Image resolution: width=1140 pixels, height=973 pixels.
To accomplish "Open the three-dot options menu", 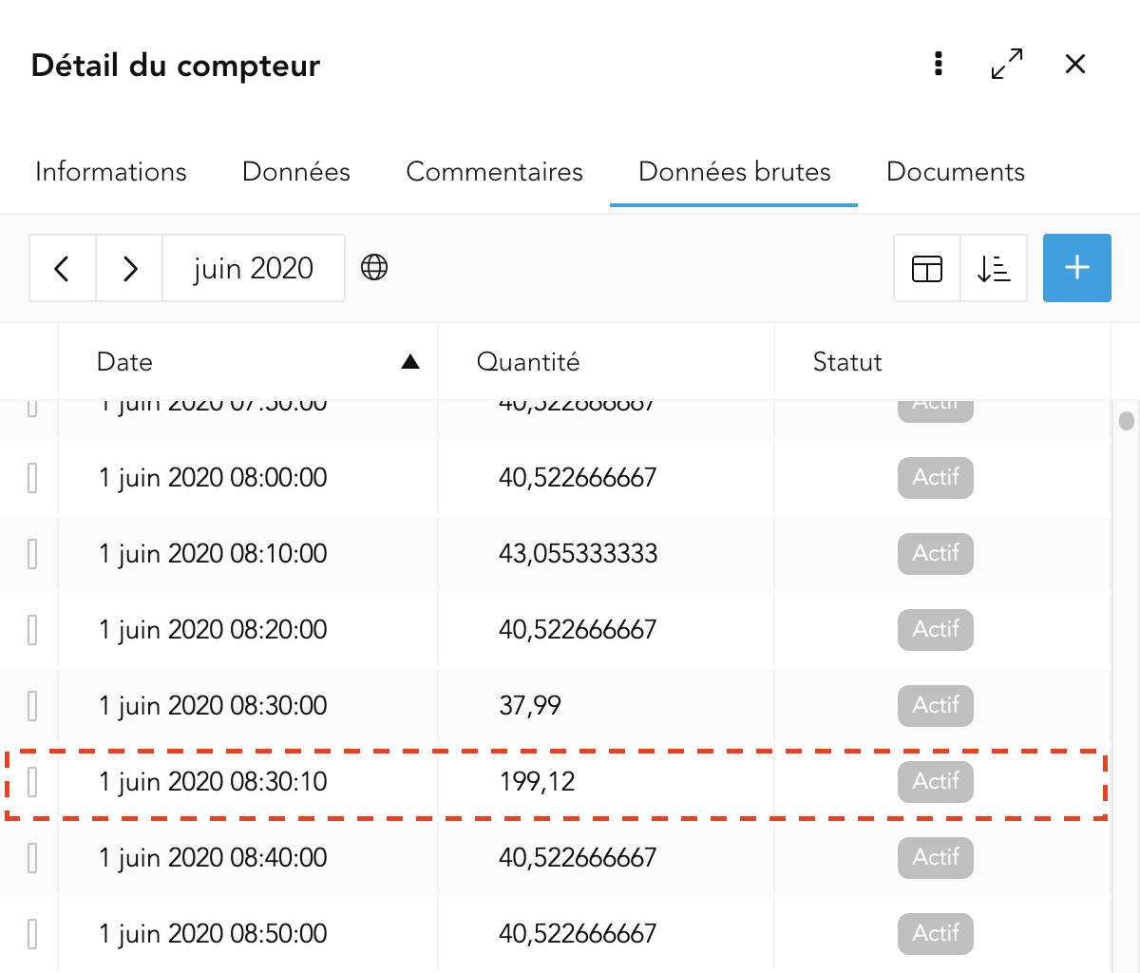I will click(x=939, y=64).
